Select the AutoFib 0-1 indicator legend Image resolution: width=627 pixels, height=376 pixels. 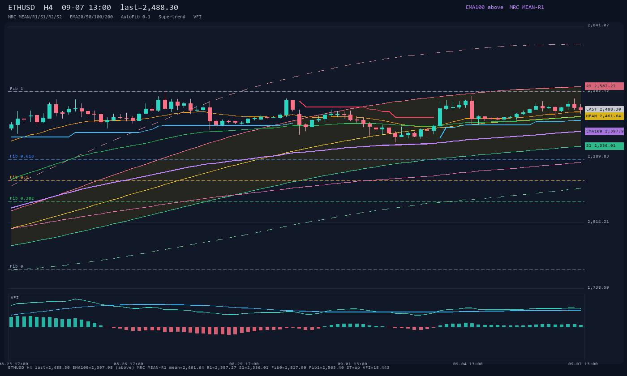click(x=136, y=17)
